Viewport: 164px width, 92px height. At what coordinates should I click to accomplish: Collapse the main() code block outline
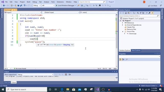(x=19, y=21)
